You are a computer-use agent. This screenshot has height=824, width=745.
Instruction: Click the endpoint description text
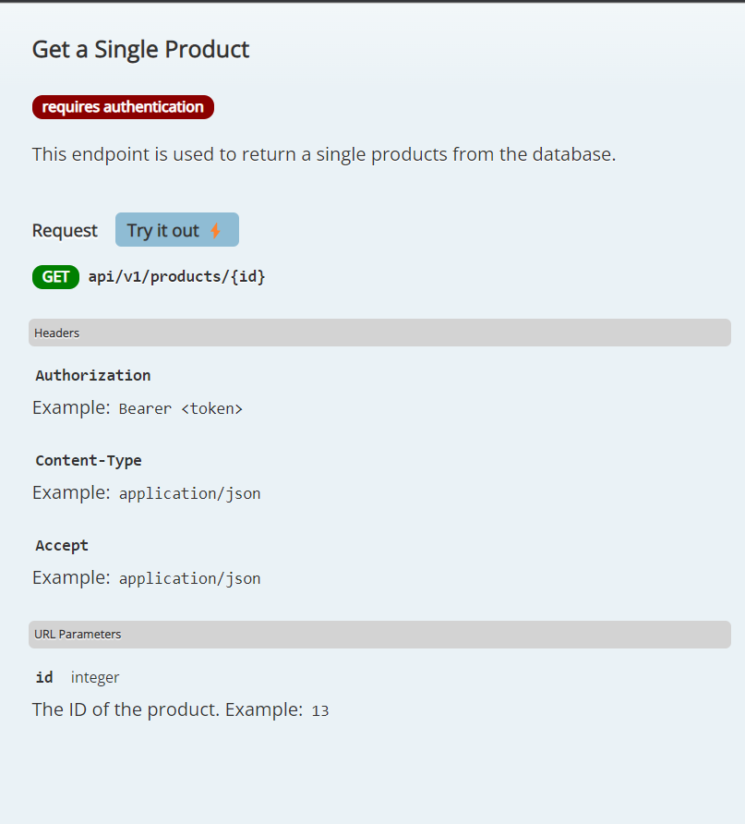[323, 153]
